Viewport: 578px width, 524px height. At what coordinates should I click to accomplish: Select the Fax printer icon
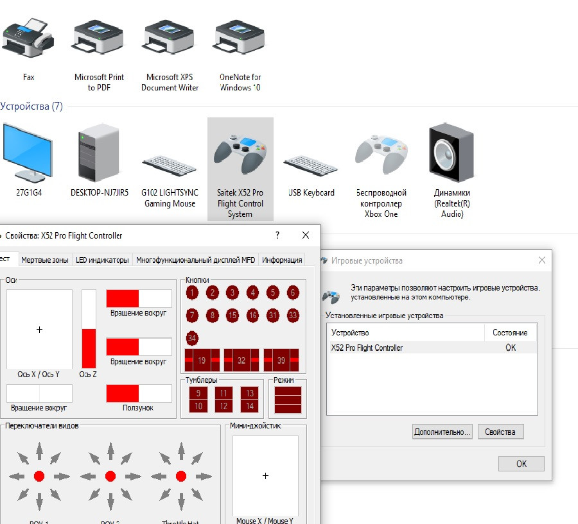click(28, 38)
